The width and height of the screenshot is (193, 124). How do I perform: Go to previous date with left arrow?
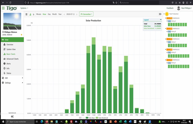tap(64, 14)
